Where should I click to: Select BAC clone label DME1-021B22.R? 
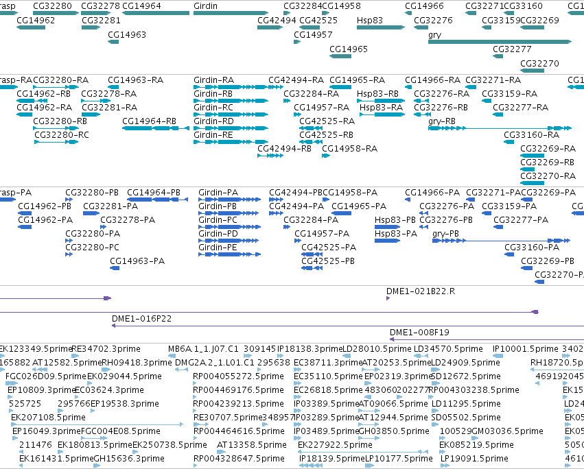[421, 291]
